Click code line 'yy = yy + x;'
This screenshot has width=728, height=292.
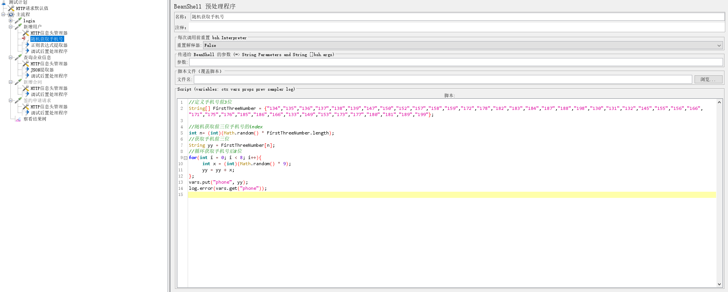218,170
